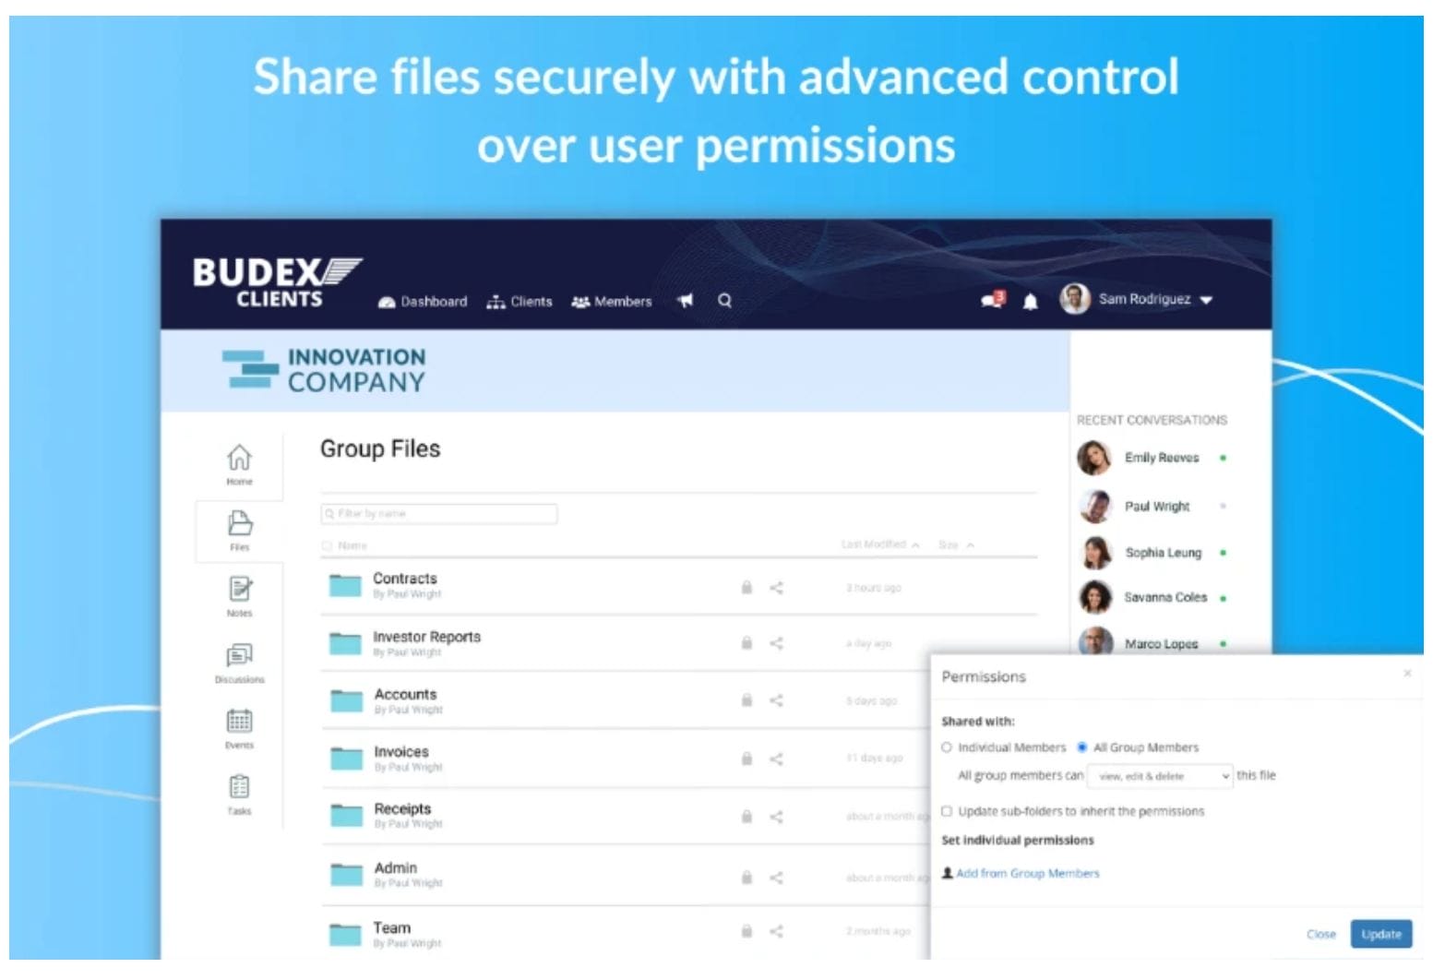Click Add from Group Members link
Screen dimensions: 1445x980
point(1027,873)
